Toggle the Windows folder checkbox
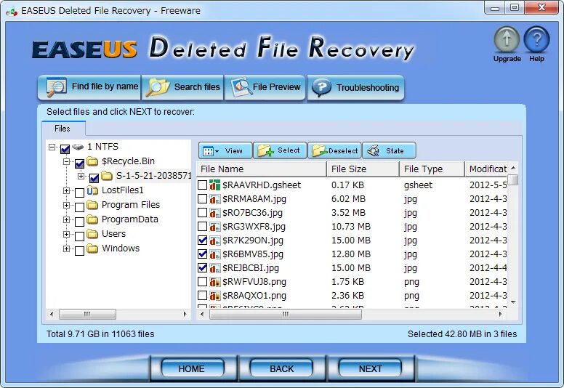This screenshot has height=388, width=564. pyautogui.click(x=79, y=250)
